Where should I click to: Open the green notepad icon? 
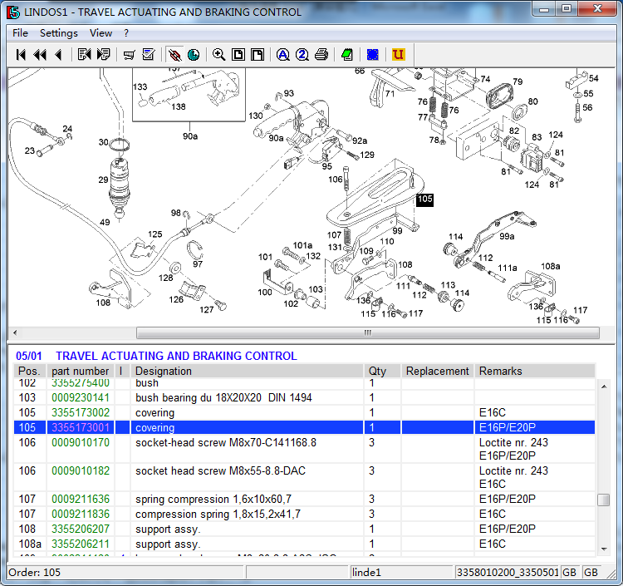pyautogui.click(x=347, y=55)
